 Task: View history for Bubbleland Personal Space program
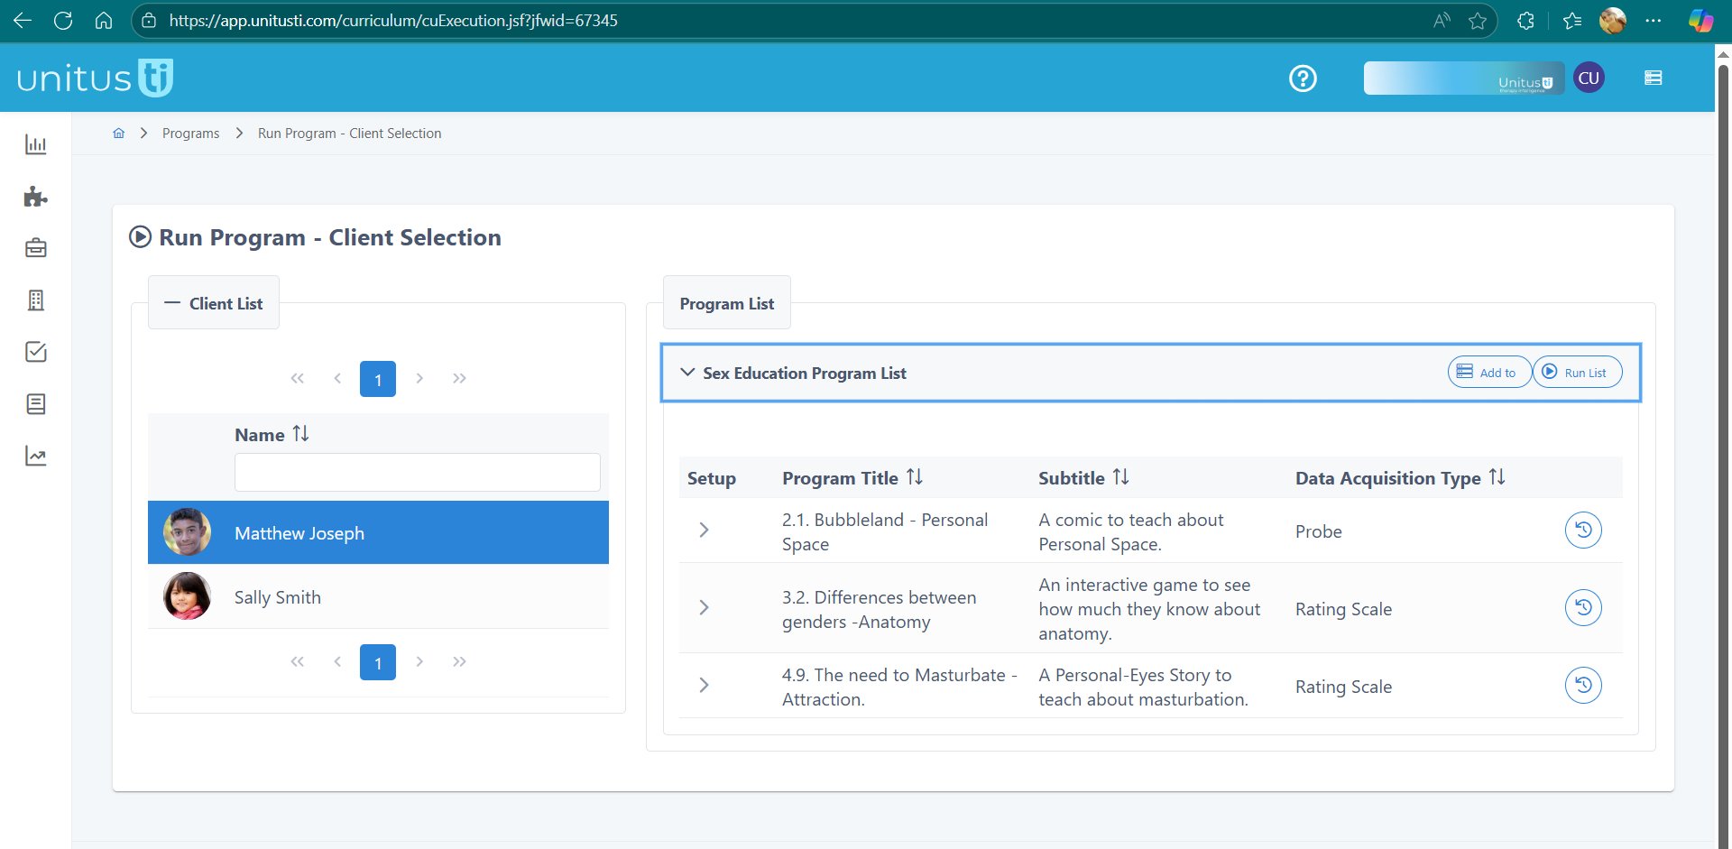(1583, 530)
